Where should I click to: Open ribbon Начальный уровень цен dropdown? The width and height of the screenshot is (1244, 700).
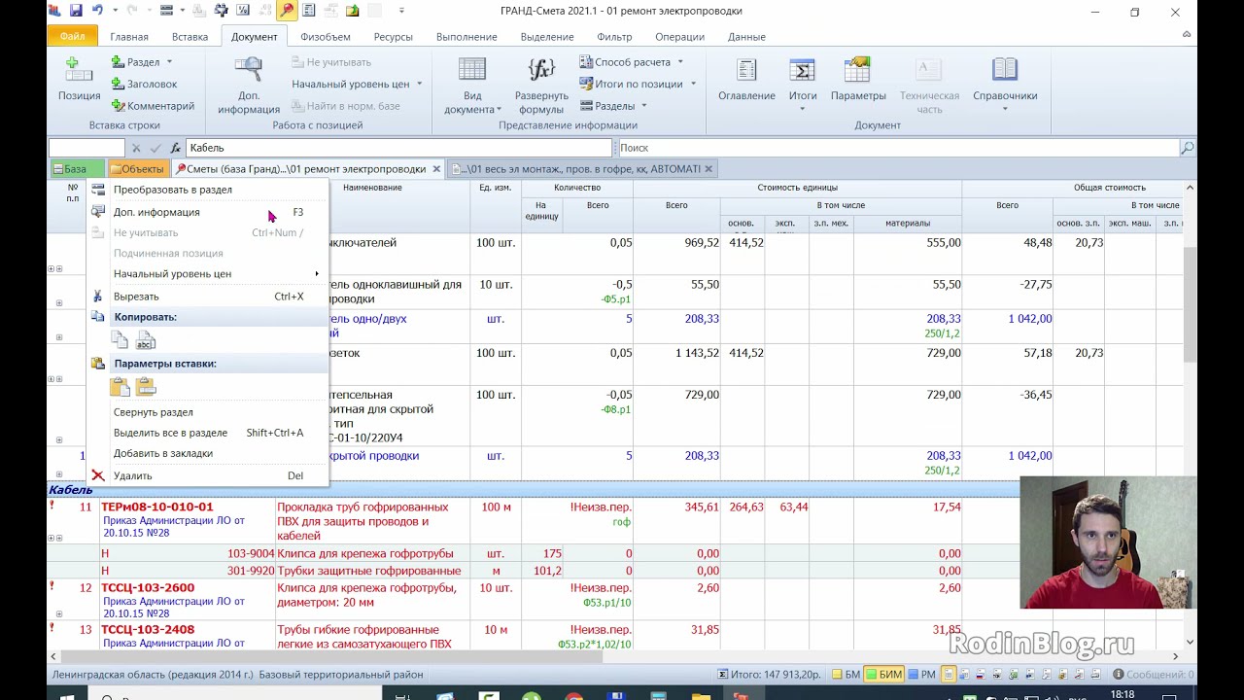tap(357, 85)
